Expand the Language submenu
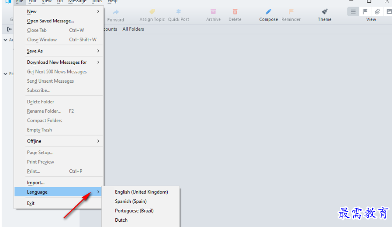The width and height of the screenshot is (392, 227). click(x=59, y=192)
